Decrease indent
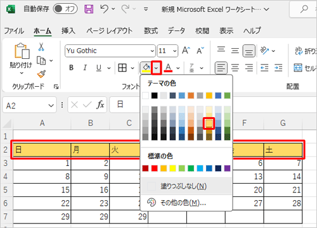 (x=264, y=68)
